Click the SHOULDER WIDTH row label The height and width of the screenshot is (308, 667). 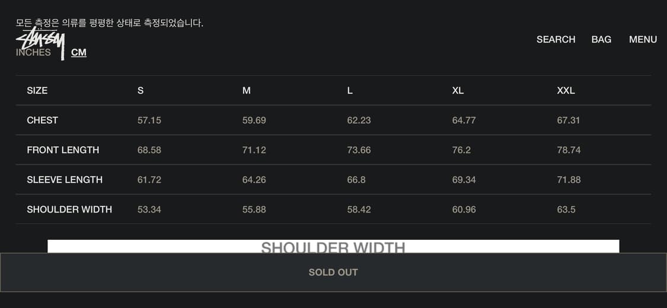tap(69, 209)
